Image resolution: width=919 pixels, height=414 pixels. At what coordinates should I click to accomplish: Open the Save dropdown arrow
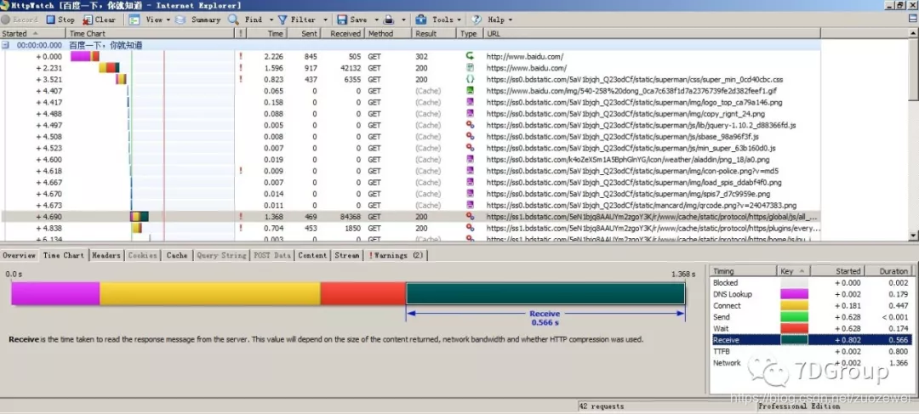click(376, 20)
